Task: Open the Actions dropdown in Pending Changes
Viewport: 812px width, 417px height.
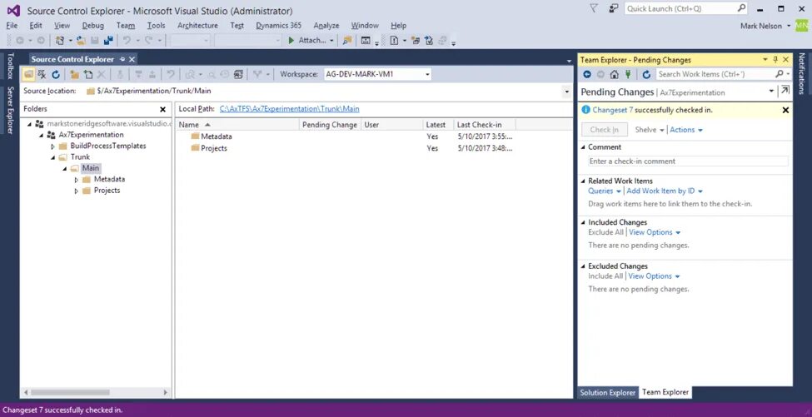Action: point(686,130)
